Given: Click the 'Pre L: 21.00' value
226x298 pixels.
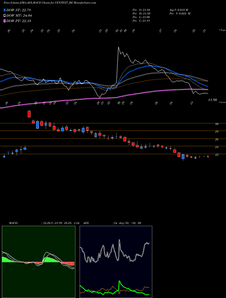Looking at the screenshot, I should pyautogui.click(x=141, y=17).
